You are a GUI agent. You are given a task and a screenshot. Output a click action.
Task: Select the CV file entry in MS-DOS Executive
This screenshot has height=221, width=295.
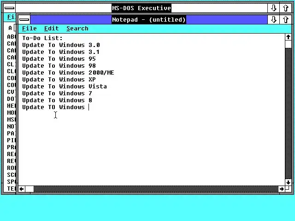pos(11,92)
